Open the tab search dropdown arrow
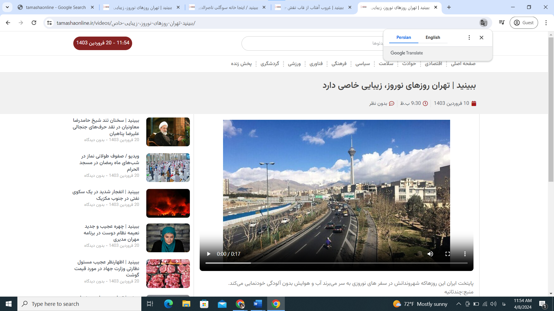This screenshot has width=554, height=311. pos(7,7)
